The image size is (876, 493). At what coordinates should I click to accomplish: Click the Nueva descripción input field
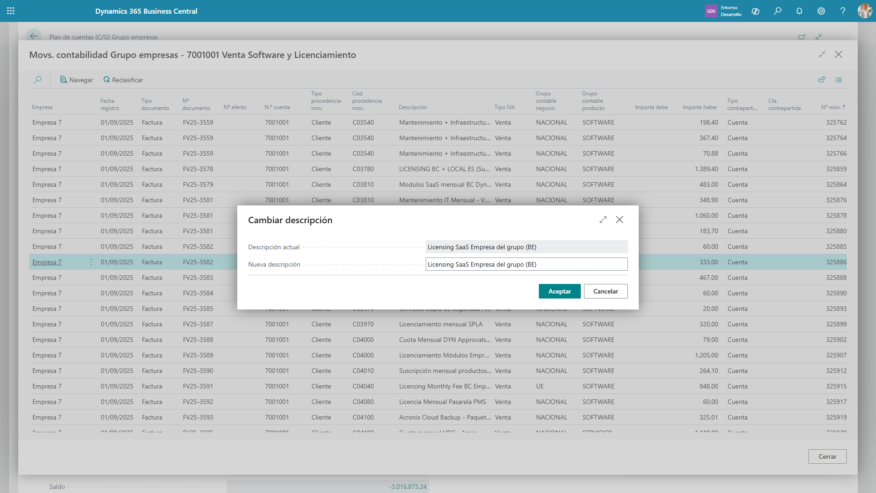click(527, 264)
